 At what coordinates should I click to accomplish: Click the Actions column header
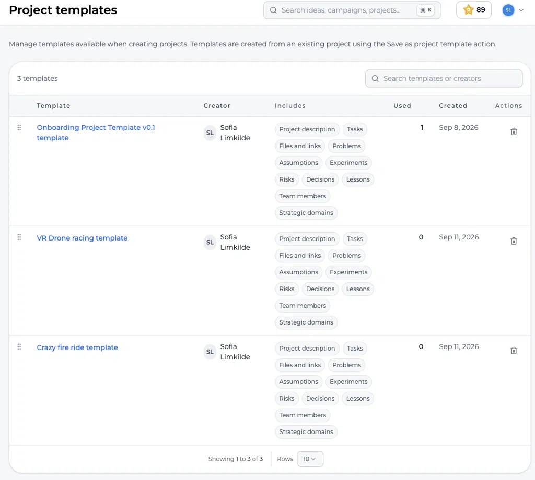pyautogui.click(x=508, y=106)
